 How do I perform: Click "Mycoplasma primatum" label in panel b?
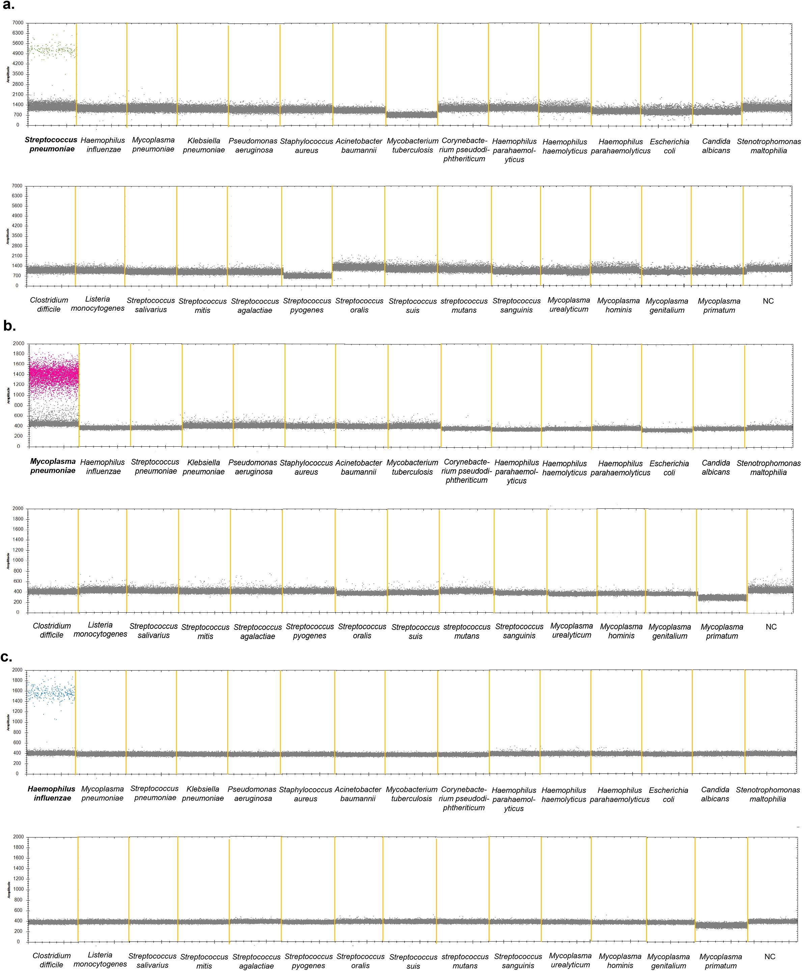[x=722, y=631]
